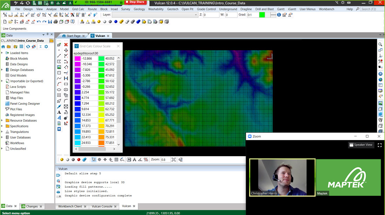Select the Move object cross-arrows tool

pyautogui.click(x=66, y=50)
